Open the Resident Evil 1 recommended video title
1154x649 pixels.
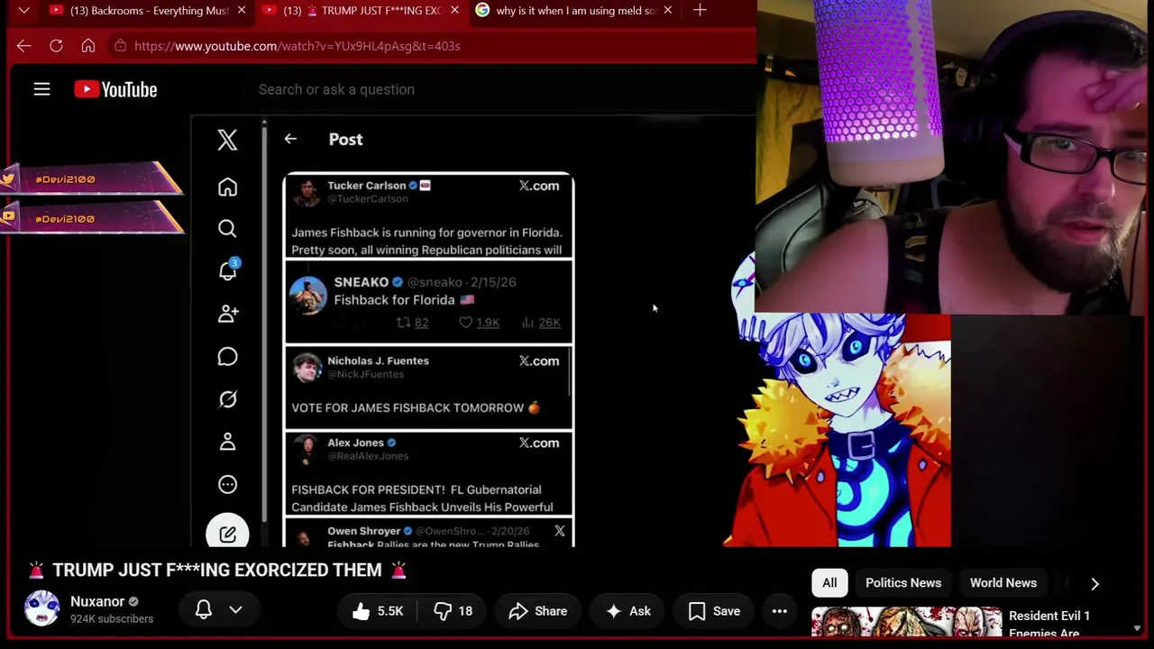[1049, 624]
